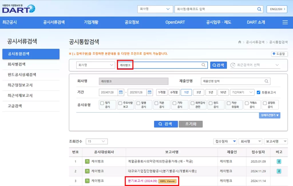The image size is (293, 186).
Task: Open the 조회건수 15 dropdown
Action: 97,141
